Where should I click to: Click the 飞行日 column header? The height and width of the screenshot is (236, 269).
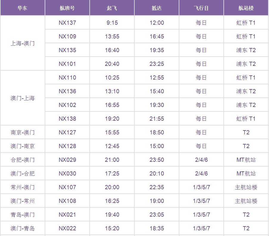[201, 8]
